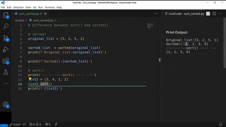The height and width of the screenshot is (127, 226).
Task: Open the View menu
Action: (x=28, y=7)
